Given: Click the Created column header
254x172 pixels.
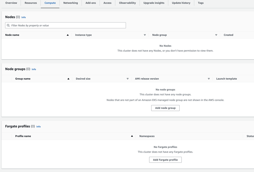Looking at the screenshot, I should tap(228, 35).
